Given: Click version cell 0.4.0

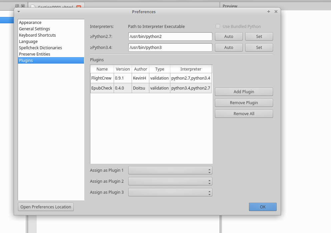Looking at the screenshot, I should tap(123, 88).
